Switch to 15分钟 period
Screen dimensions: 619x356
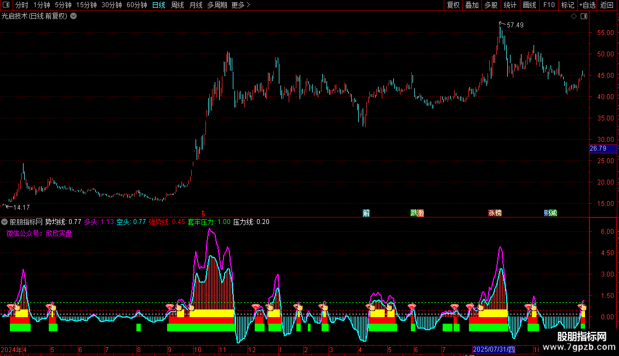pyautogui.click(x=86, y=5)
